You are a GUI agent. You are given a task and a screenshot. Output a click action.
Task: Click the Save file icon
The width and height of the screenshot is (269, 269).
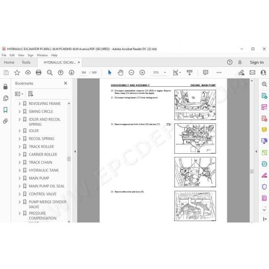tap(6, 73)
